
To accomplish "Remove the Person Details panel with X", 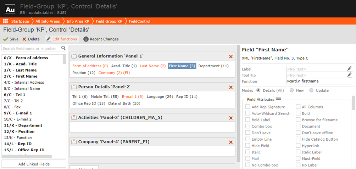I will 231,87.
